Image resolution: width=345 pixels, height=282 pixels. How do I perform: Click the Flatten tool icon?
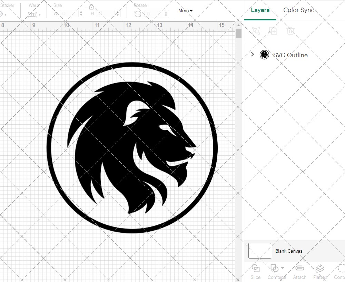point(320,269)
